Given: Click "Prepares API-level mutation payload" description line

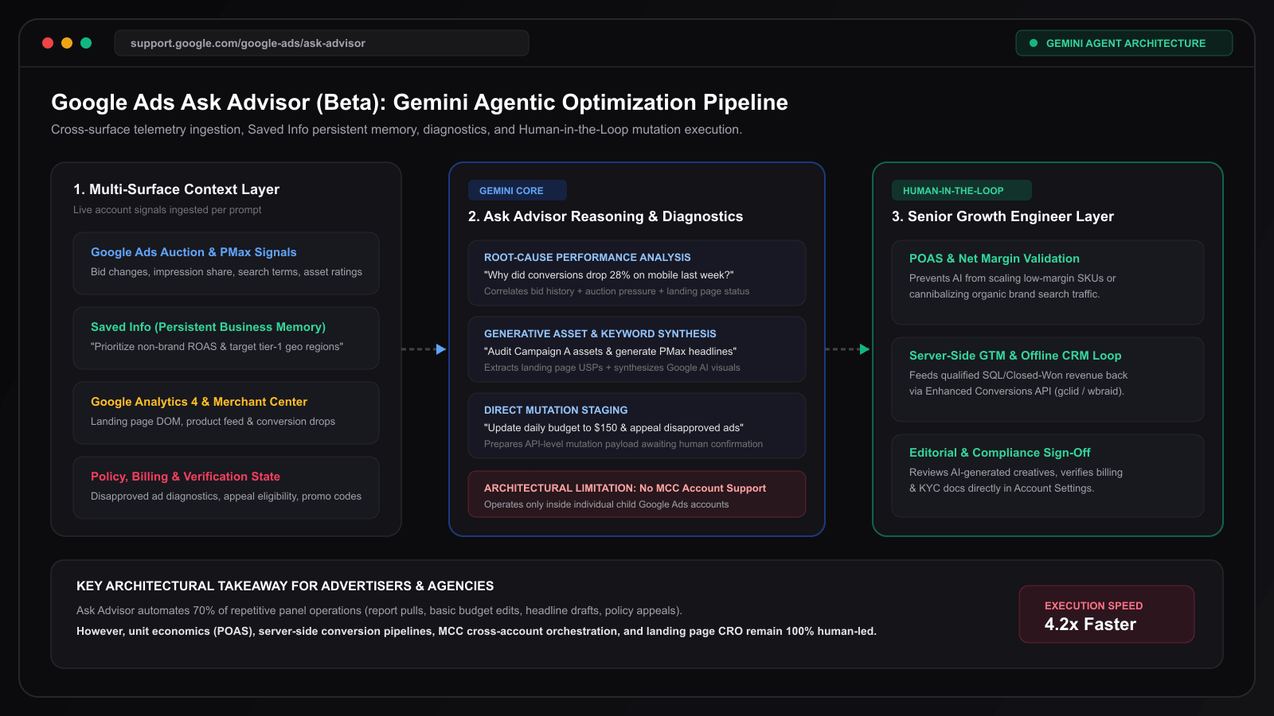Looking at the screenshot, I should point(623,444).
